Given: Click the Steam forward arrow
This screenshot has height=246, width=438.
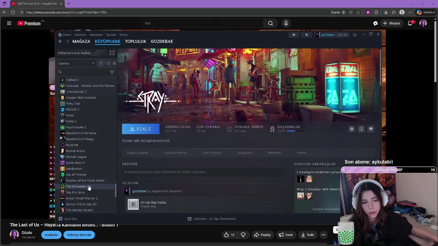Looking at the screenshot, I should pos(67,41).
